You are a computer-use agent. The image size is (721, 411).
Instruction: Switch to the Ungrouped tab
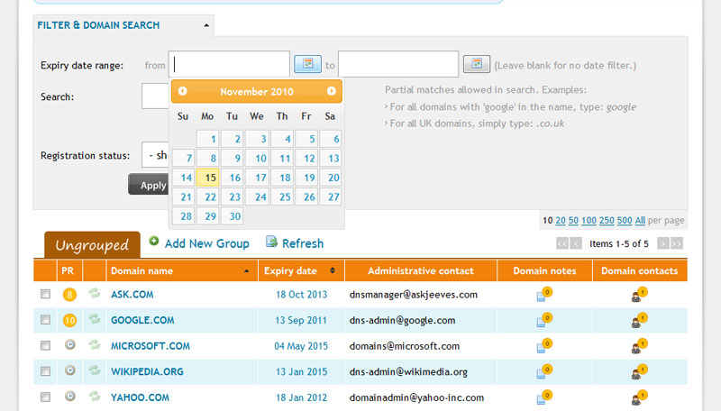click(x=92, y=244)
